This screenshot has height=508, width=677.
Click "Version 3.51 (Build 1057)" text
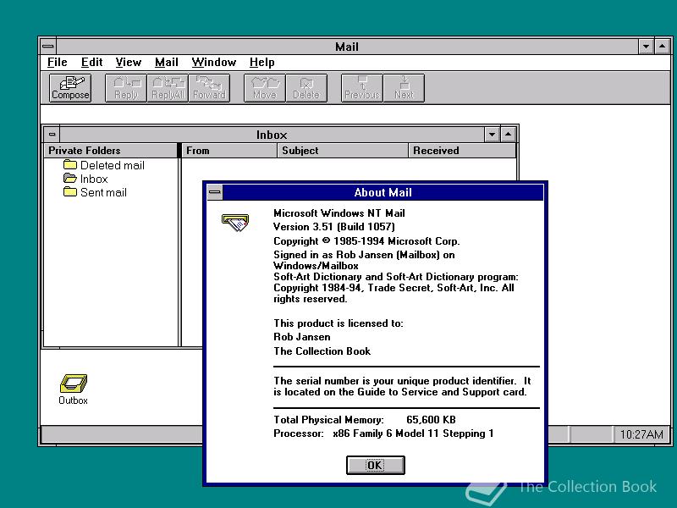tap(334, 227)
